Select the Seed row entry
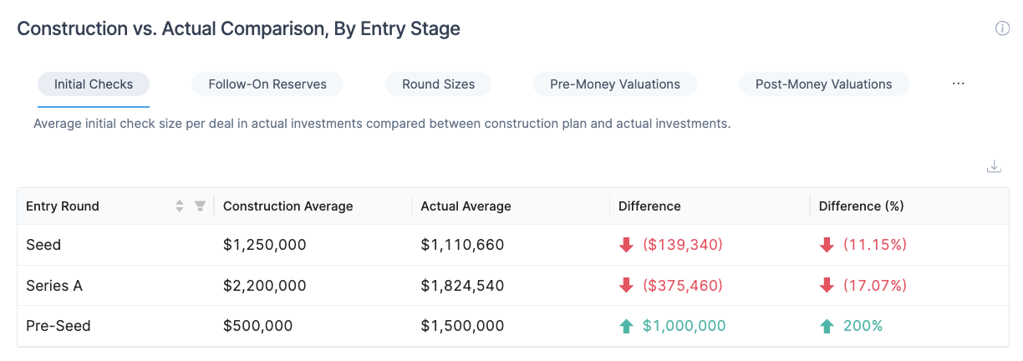 point(43,245)
